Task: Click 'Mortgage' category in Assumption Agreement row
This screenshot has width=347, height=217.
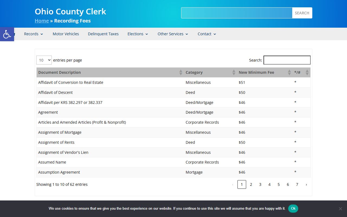Action: point(194,172)
